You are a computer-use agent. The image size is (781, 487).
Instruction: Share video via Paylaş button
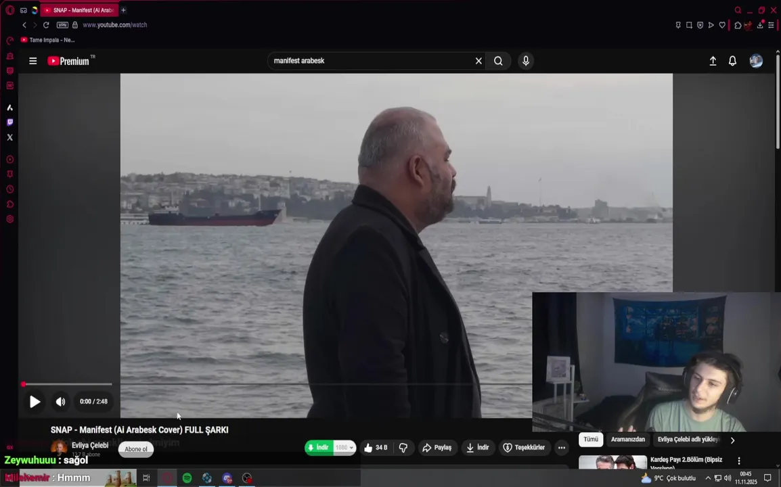437,448
